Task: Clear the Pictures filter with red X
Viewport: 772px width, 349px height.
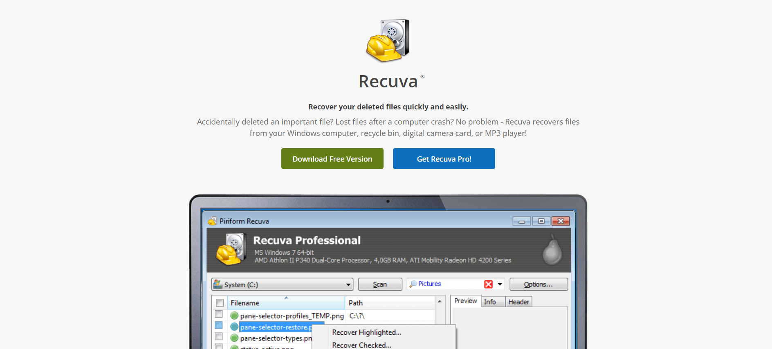Action: (488, 284)
